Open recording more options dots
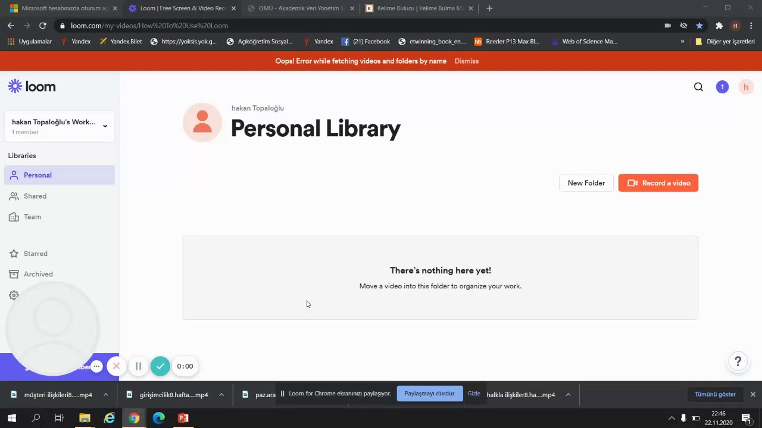 point(96,366)
